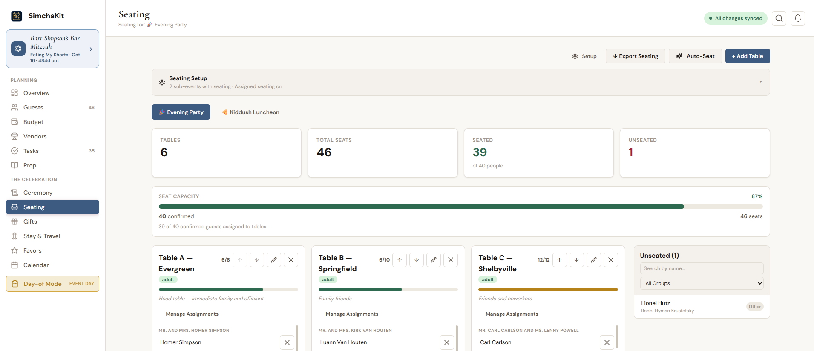814x351 pixels.
Task: Edit Table A Evergreen with pencil icon
Action: pos(274,260)
